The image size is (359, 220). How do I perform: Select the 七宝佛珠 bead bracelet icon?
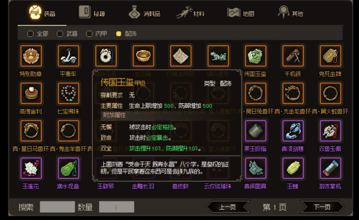click(x=69, y=93)
